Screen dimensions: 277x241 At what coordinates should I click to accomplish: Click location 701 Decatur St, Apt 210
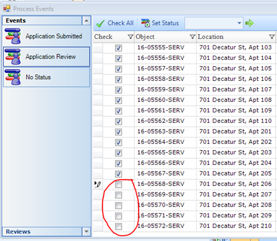(x=236, y=226)
